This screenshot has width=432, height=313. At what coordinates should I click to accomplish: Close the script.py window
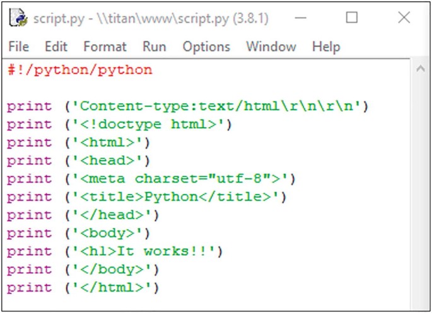coord(404,18)
